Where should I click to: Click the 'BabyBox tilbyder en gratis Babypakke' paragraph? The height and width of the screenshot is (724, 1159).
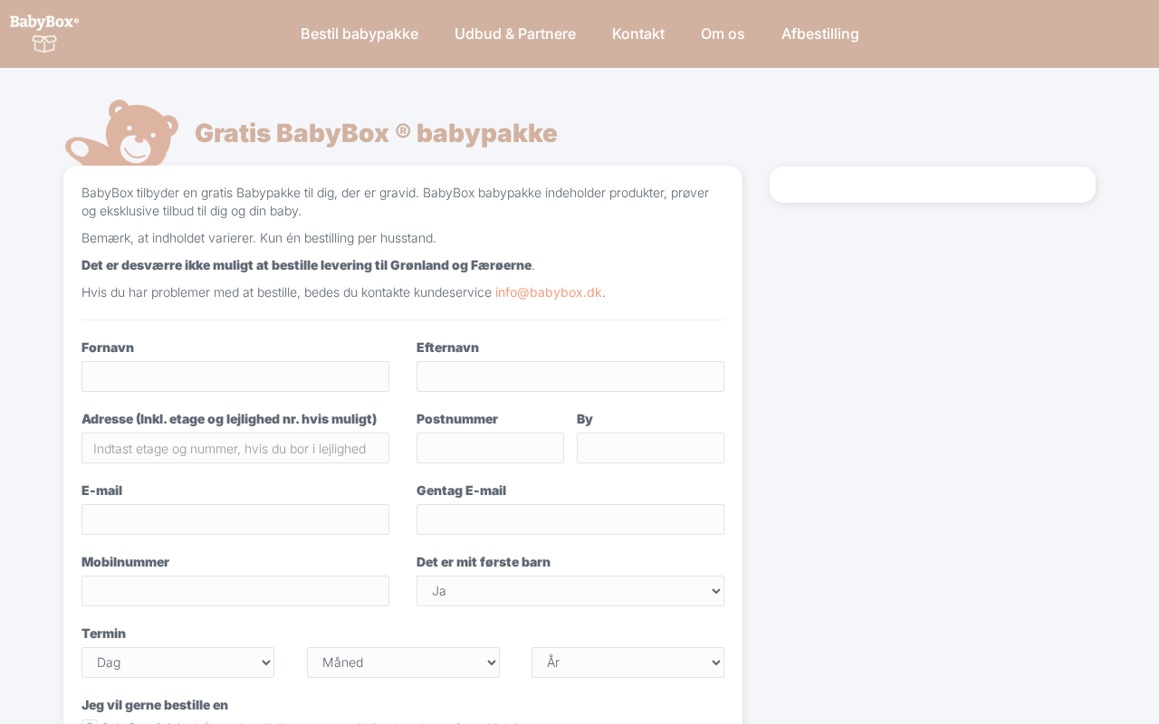pos(396,202)
